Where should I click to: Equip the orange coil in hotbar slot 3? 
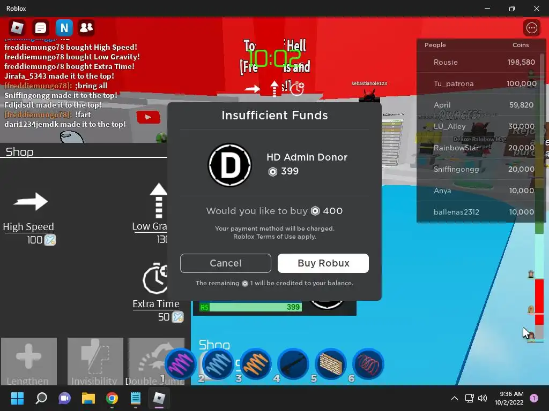(x=256, y=364)
